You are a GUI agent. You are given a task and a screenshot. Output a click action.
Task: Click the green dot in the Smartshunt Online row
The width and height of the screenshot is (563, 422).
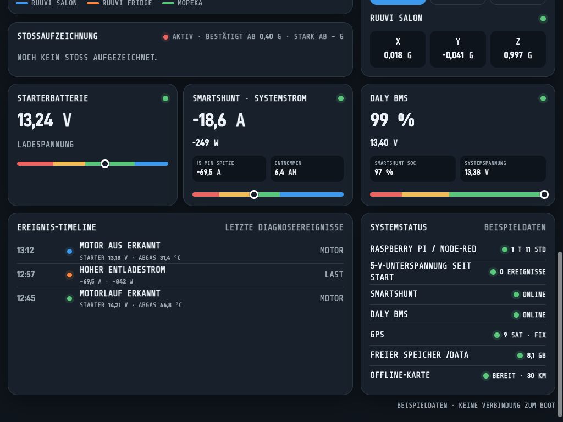[516, 295]
